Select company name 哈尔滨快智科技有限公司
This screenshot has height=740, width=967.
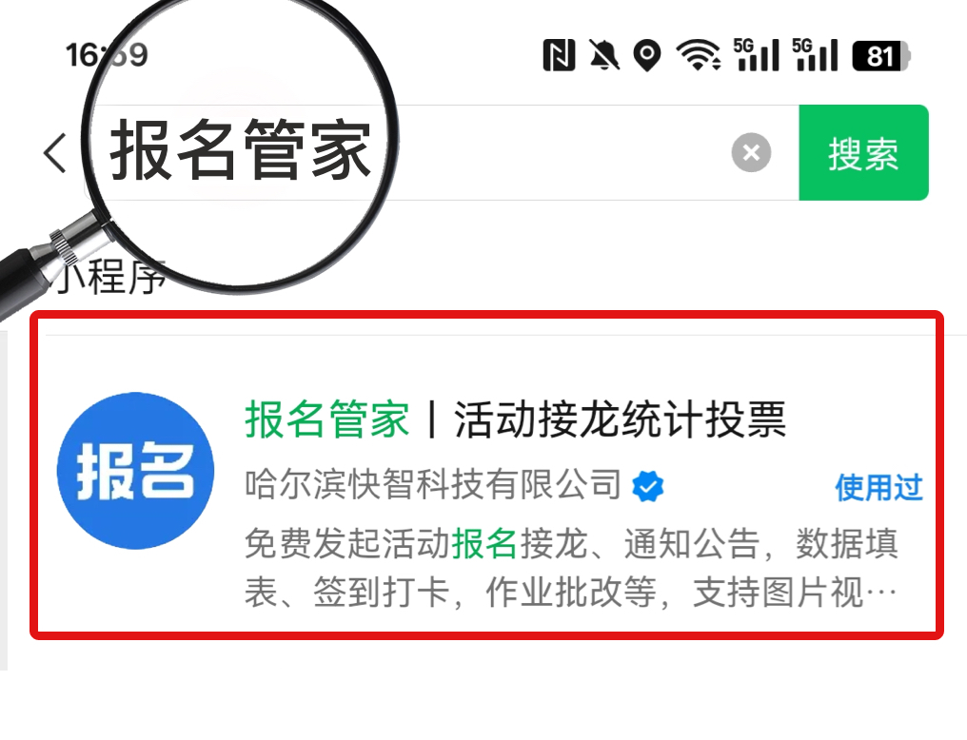433,484
